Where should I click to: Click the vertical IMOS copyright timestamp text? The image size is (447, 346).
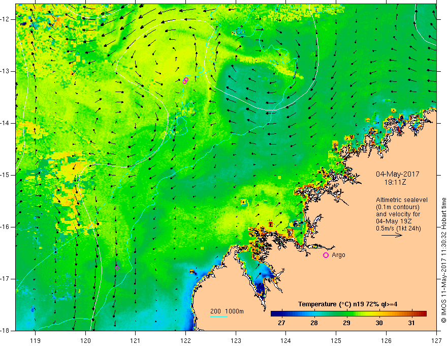[x=443, y=261]
